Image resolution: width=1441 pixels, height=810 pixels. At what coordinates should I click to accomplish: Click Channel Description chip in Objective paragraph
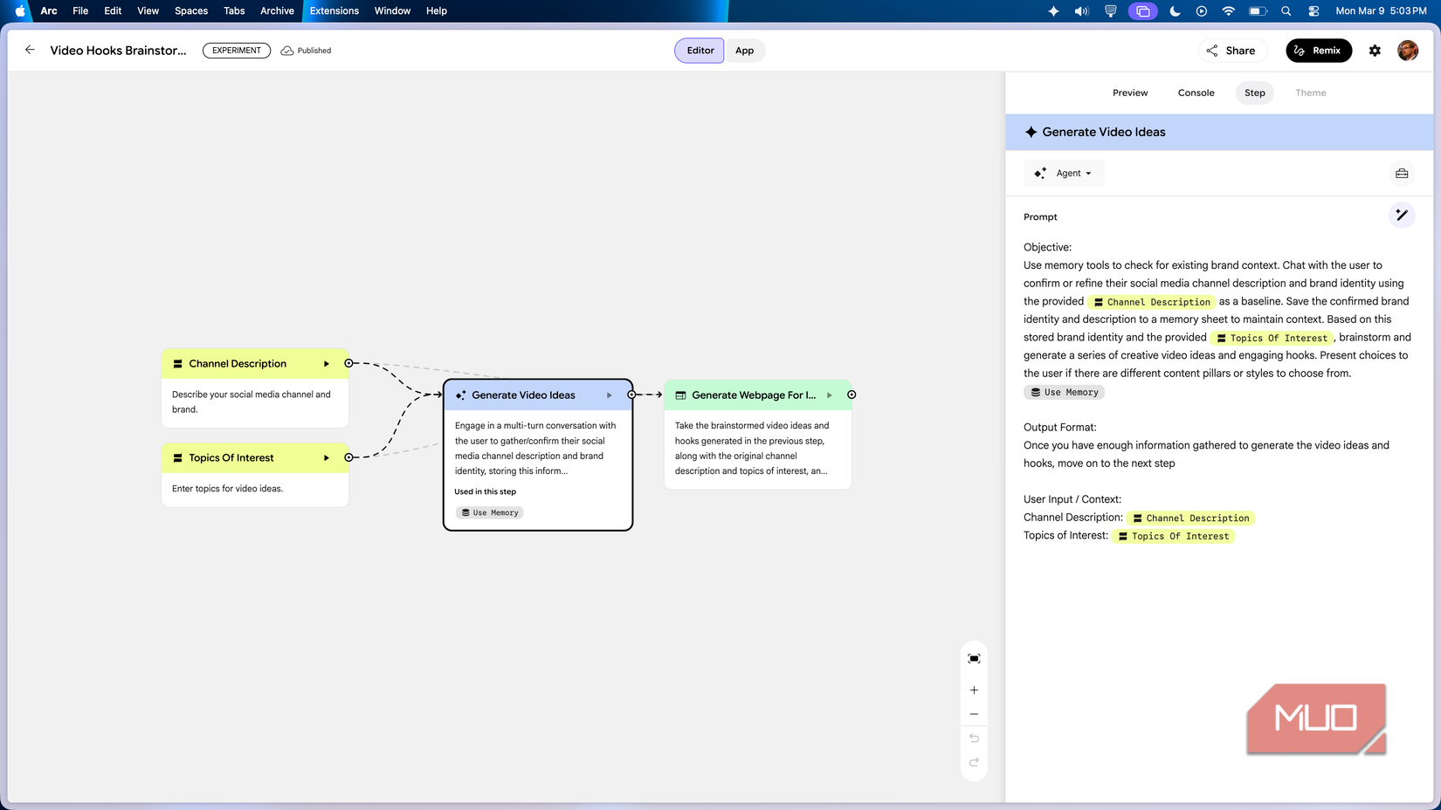point(1152,302)
